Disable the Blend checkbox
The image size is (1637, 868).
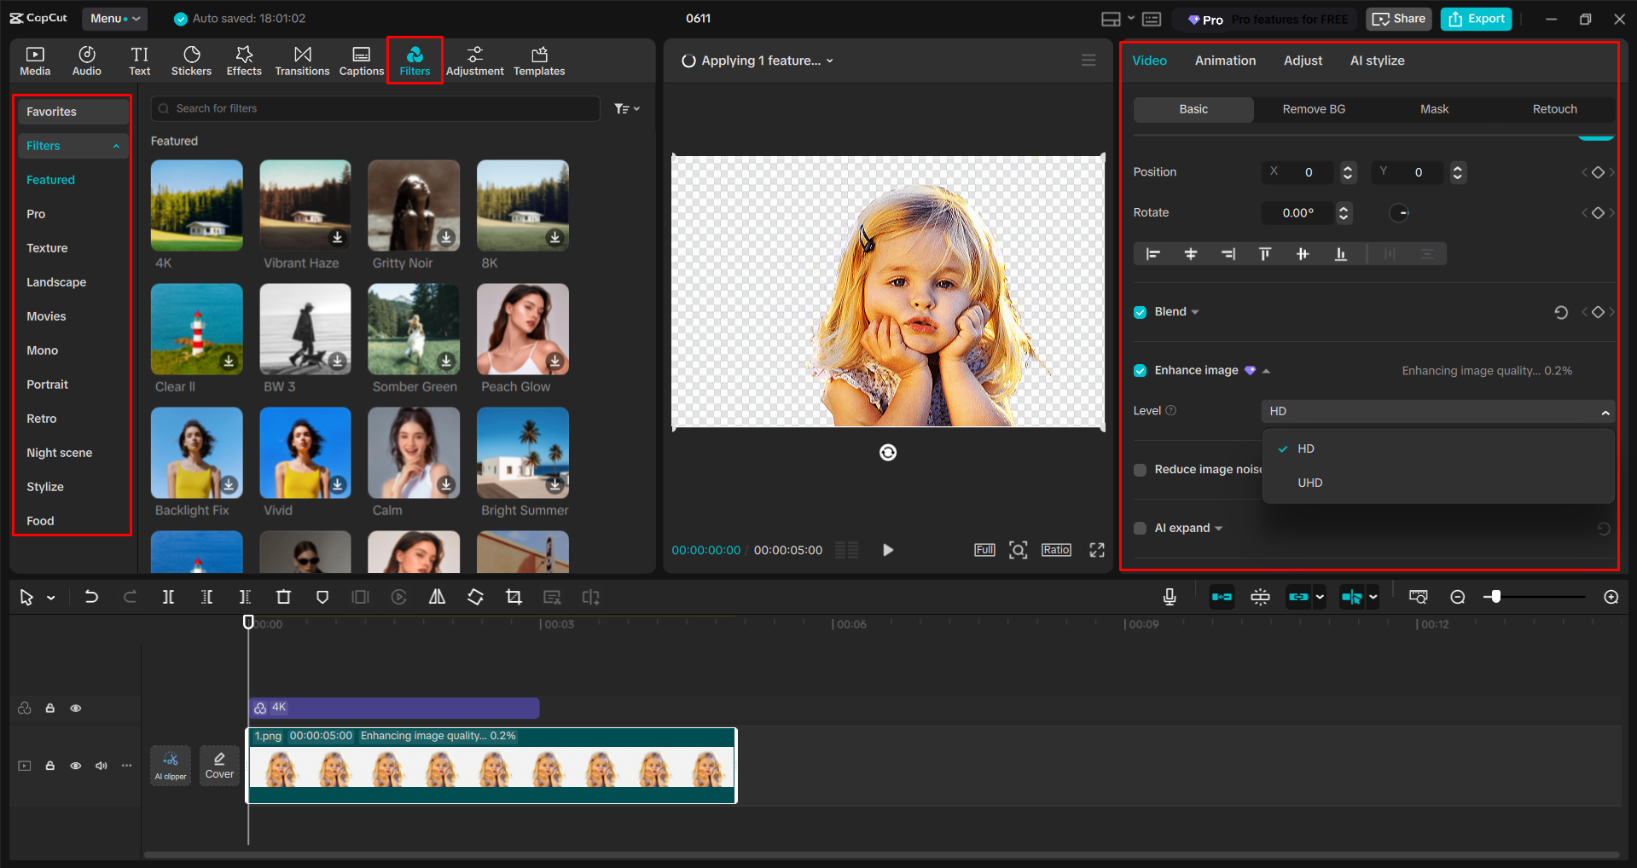(1140, 311)
